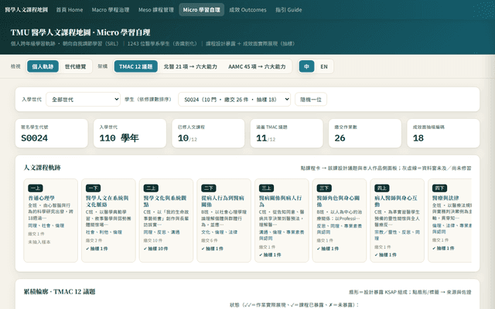Click the 一上 semester badge
The width and height of the screenshot is (495, 309).
coord(36,188)
